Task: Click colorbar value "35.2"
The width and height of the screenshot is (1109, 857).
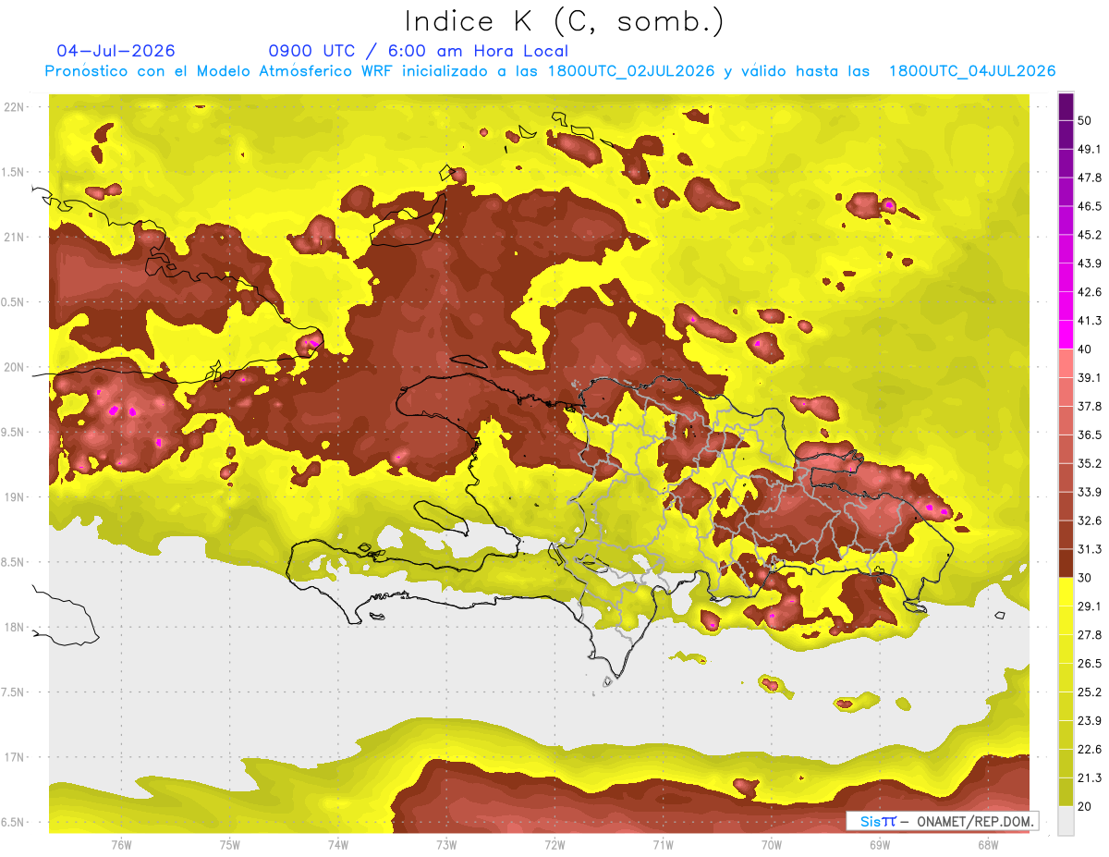Action: pos(1089,463)
